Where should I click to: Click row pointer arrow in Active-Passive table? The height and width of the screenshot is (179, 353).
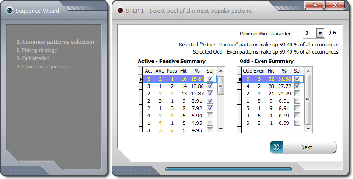click(x=141, y=79)
